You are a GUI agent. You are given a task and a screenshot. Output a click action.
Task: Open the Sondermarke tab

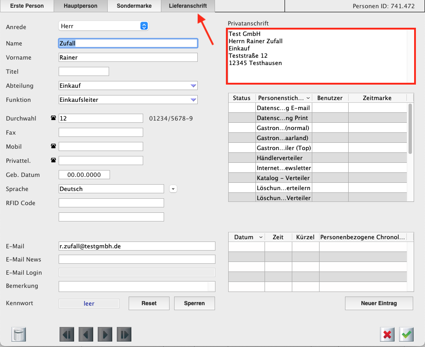134,6
